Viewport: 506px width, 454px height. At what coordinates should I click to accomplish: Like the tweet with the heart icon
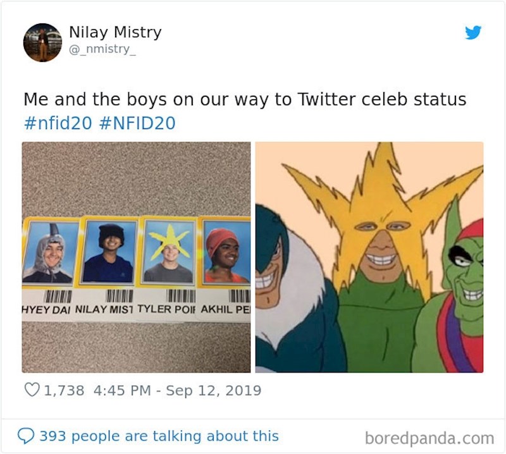coord(32,390)
